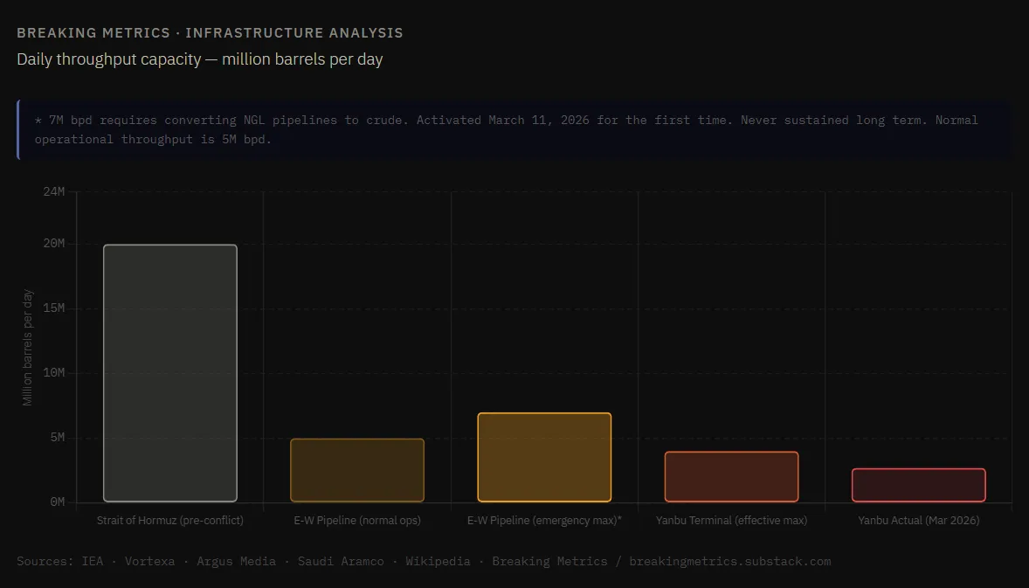Select the Yanbu Terminal effective max bar
This screenshot has width=1029, height=588.
point(731,476)
